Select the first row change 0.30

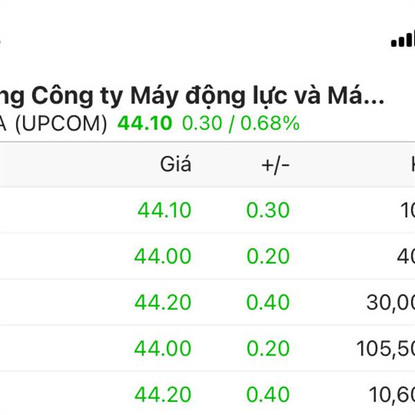pyautogui.click(x=268, y=210)
